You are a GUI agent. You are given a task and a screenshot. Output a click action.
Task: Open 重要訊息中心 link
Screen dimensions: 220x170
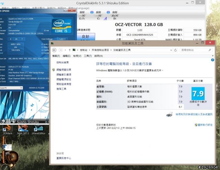[64, 158]
